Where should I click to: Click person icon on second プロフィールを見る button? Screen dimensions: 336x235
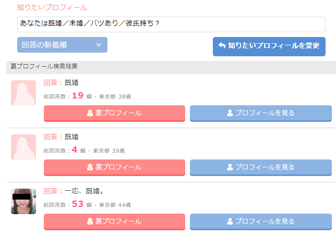tap(230, 167)
